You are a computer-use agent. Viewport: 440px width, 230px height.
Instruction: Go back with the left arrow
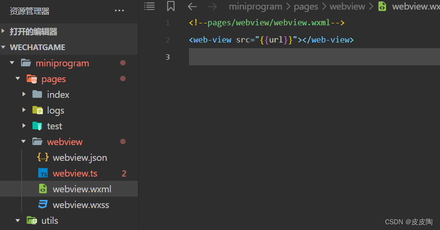192,7
